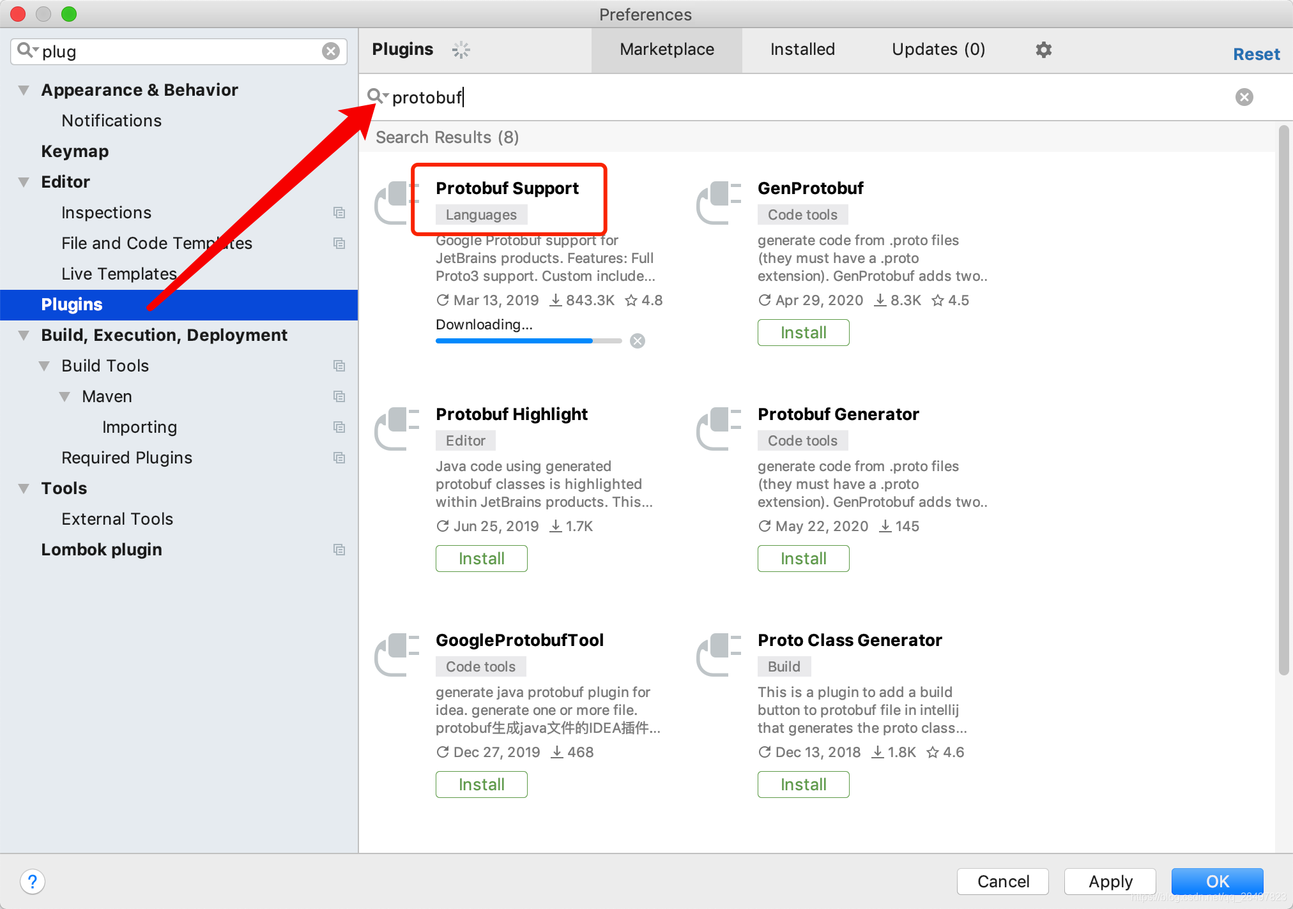This screenshot has width=1293, height=909.
Task: Click the plugin search magnifier options icon
Action: pyautogui.click(x=378, y=96)
